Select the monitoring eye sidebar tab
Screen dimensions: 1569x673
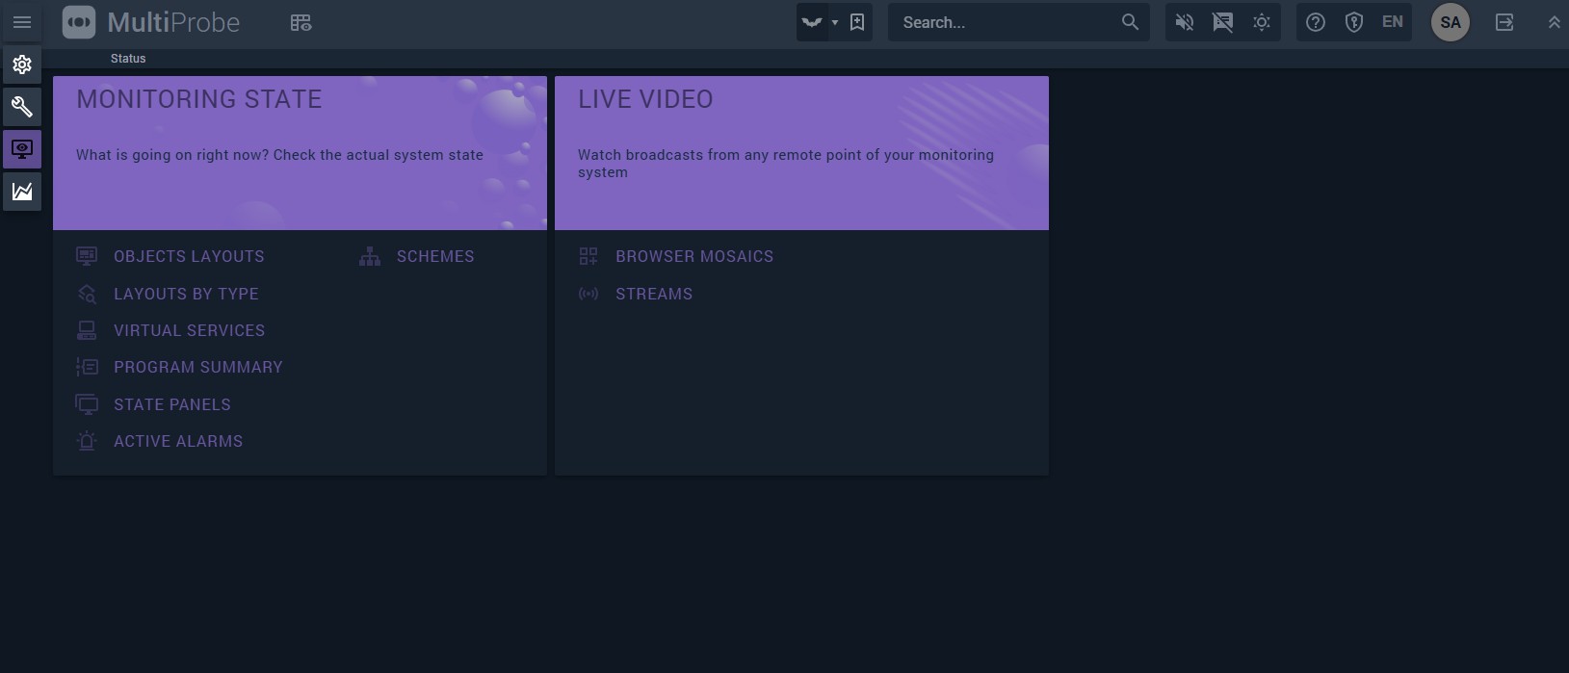(x=21, y=149)
